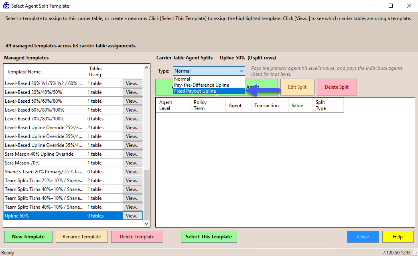View tables for Shane's Team 20% Primary template

132,172
